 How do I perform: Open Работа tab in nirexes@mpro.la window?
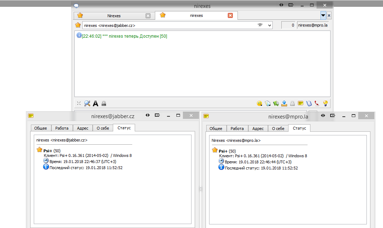click(x=237, y=129)
